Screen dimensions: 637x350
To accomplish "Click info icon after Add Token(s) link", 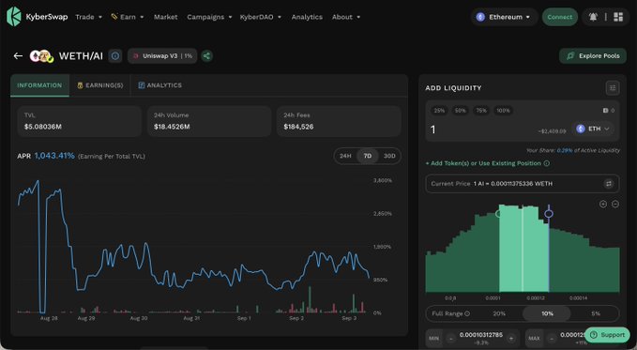I will pyautogui.click(x=547, y=163).
